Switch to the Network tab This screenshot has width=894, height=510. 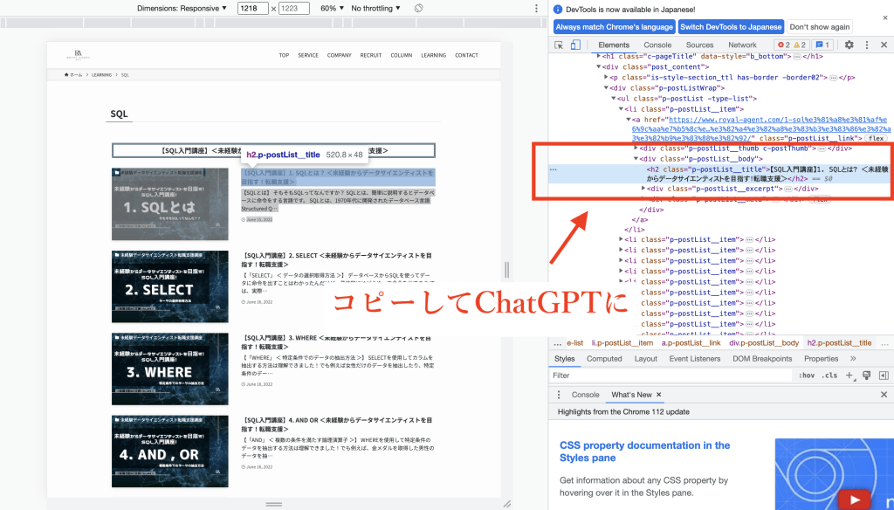[742, 45]
